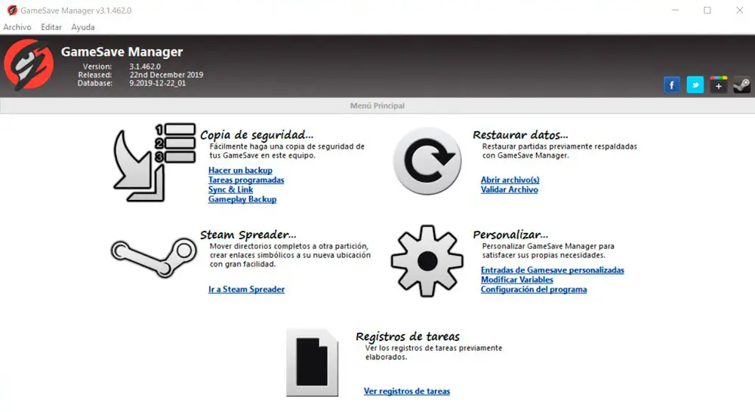755x412 pixels.
Task: Open the Ayuda menu
Action: 83,27
